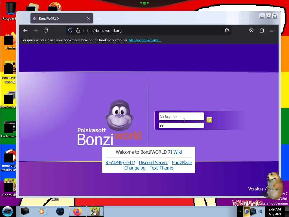The image size is (289, 217).
Task: Open the Manage bookmarks link
Action: [145, 40]
